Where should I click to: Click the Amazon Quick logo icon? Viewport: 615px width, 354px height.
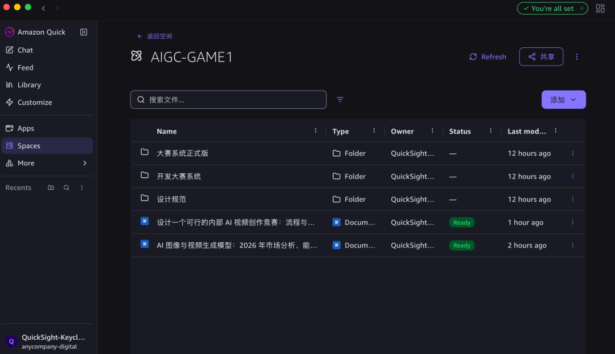click(10, 32)
